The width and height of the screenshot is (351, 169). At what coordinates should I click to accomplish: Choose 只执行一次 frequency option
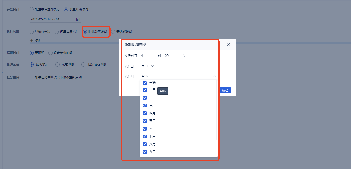coord(32,32)
